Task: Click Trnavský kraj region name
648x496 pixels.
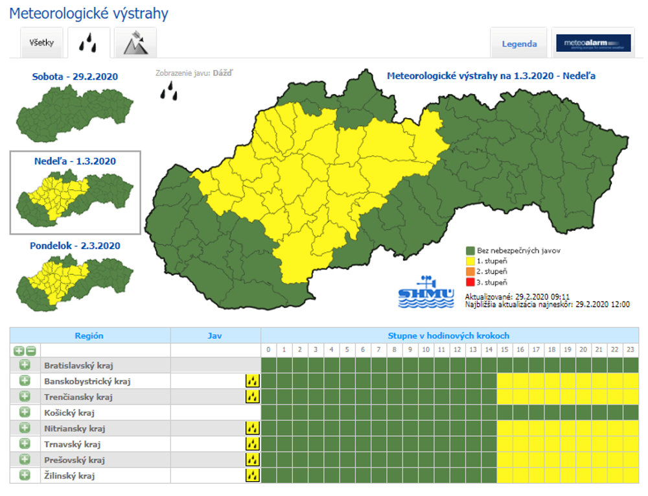Action: 70,444
